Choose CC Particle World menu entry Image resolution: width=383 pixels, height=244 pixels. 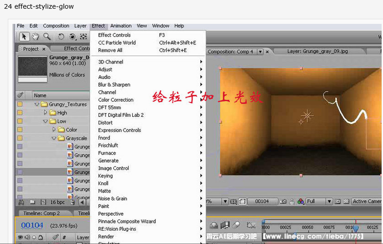[x=148, y=43]
